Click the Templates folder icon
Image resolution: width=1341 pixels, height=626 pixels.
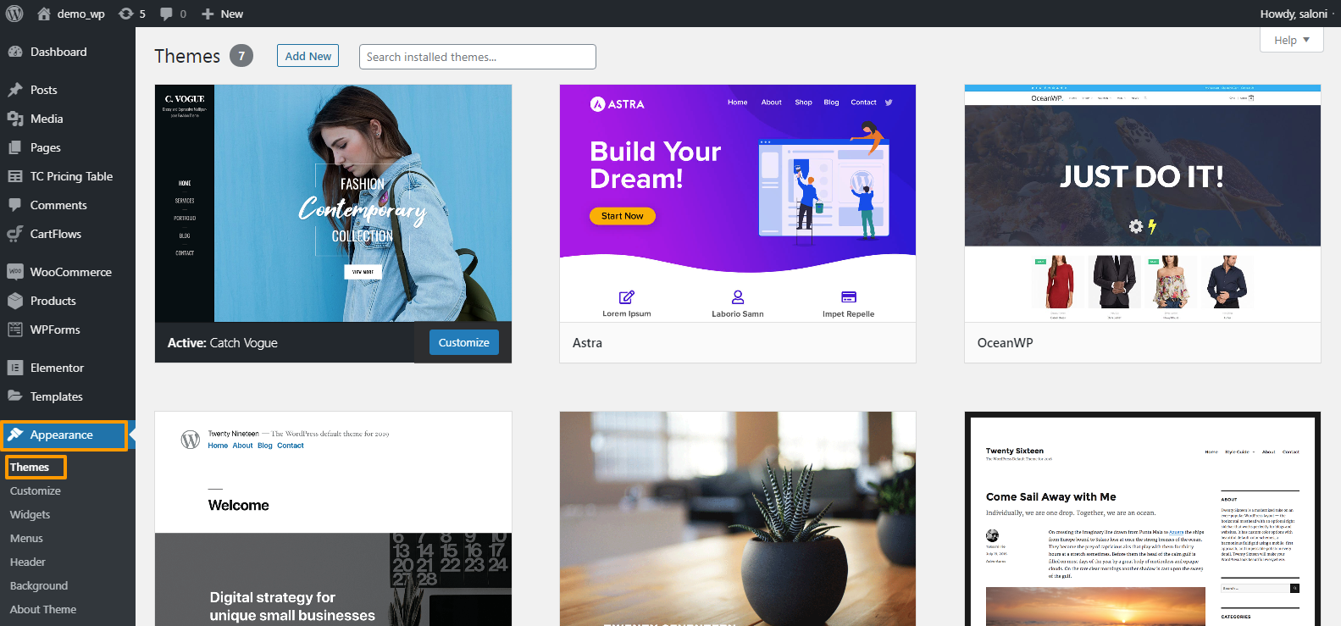pos(15,396)
